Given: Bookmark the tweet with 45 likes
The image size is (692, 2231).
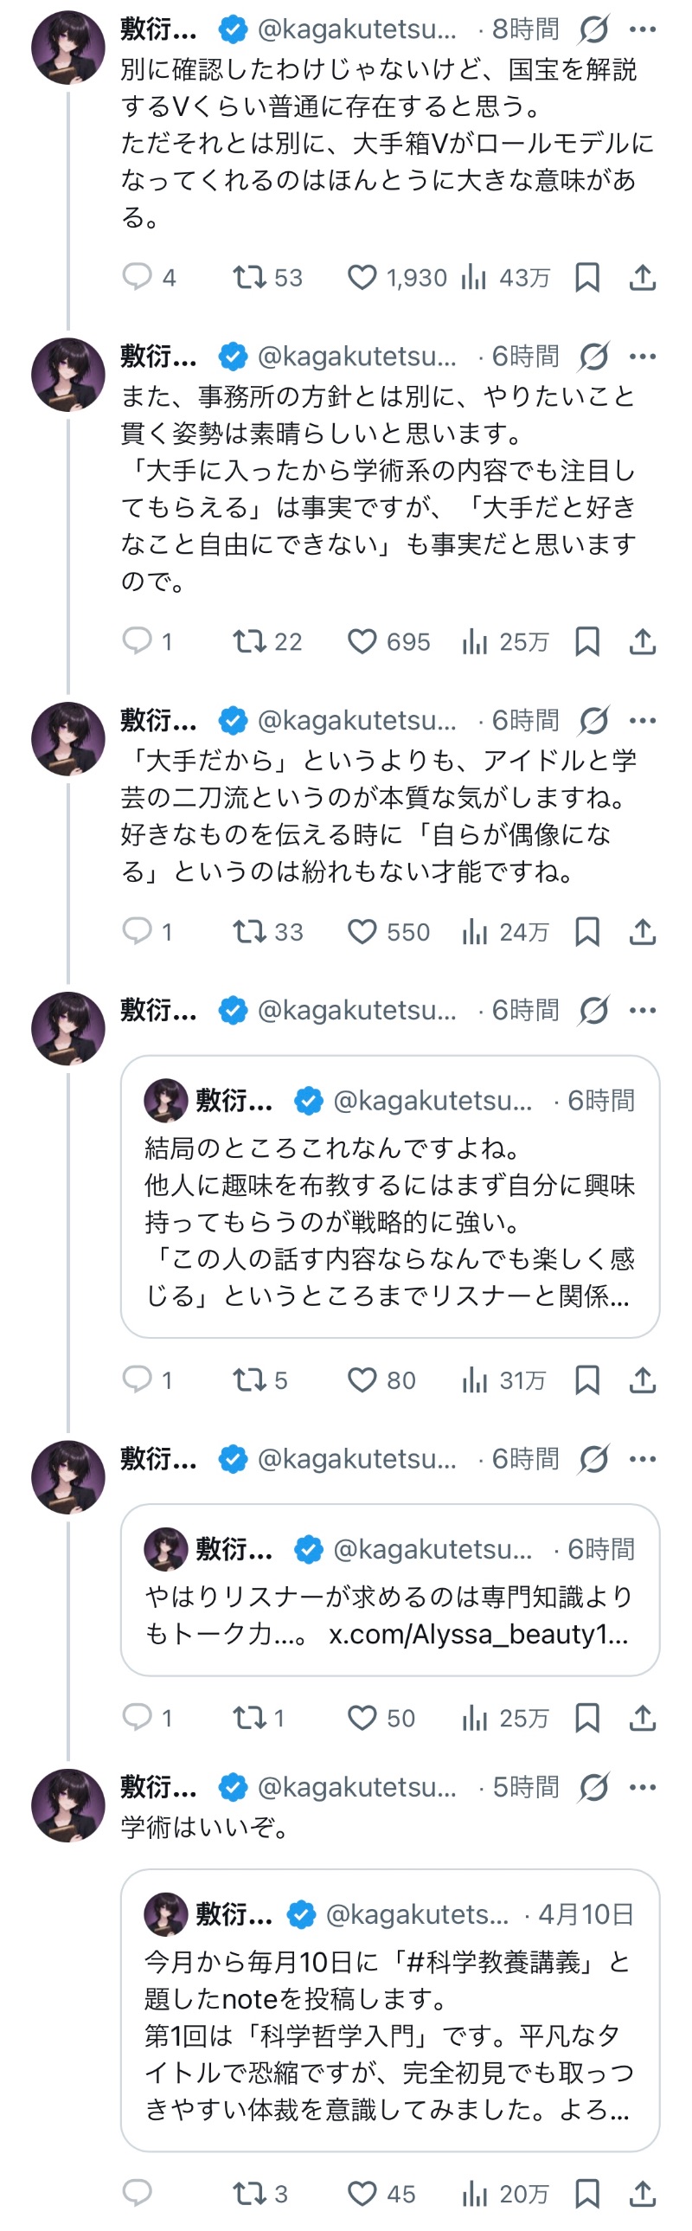Looking at the screenshot, I should point(587,2194).
